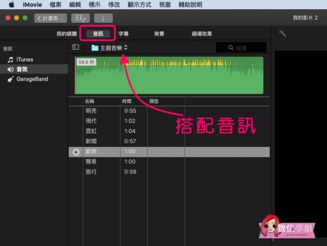This screenshot has height=246, width=327.
Task: Select iTunes in audio sidebar
Action: click(x=25, y=59)
